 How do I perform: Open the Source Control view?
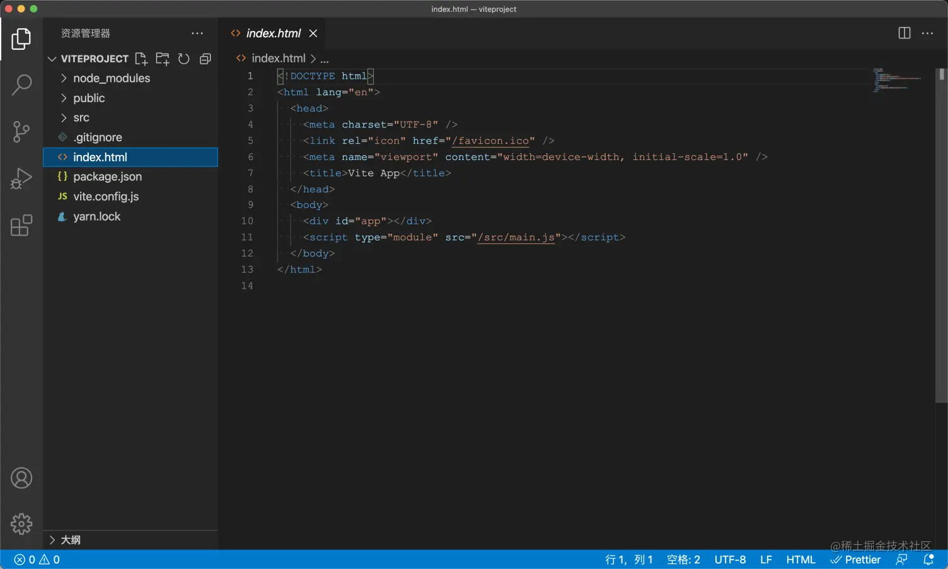(x=21, y=132)
